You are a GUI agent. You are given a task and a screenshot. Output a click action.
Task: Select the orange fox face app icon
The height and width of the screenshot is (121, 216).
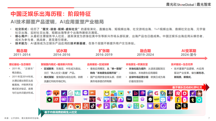click(x=56, y=93)
